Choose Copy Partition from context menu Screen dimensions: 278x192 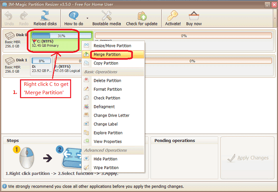(x=113, y=63)
